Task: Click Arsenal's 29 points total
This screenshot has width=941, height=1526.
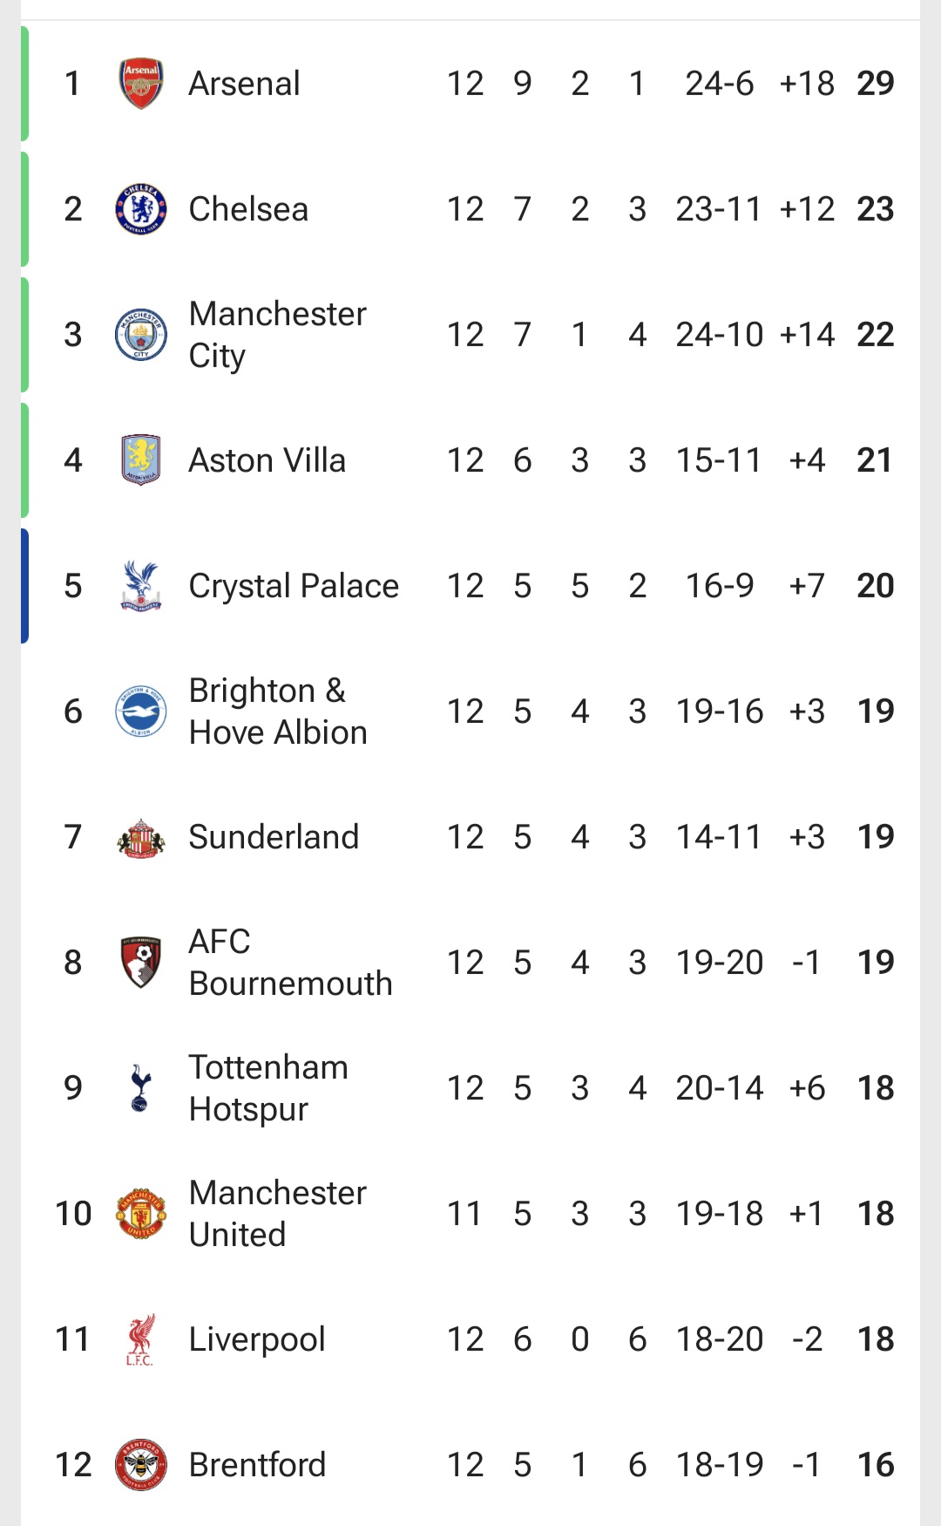Action: point(875,84)
